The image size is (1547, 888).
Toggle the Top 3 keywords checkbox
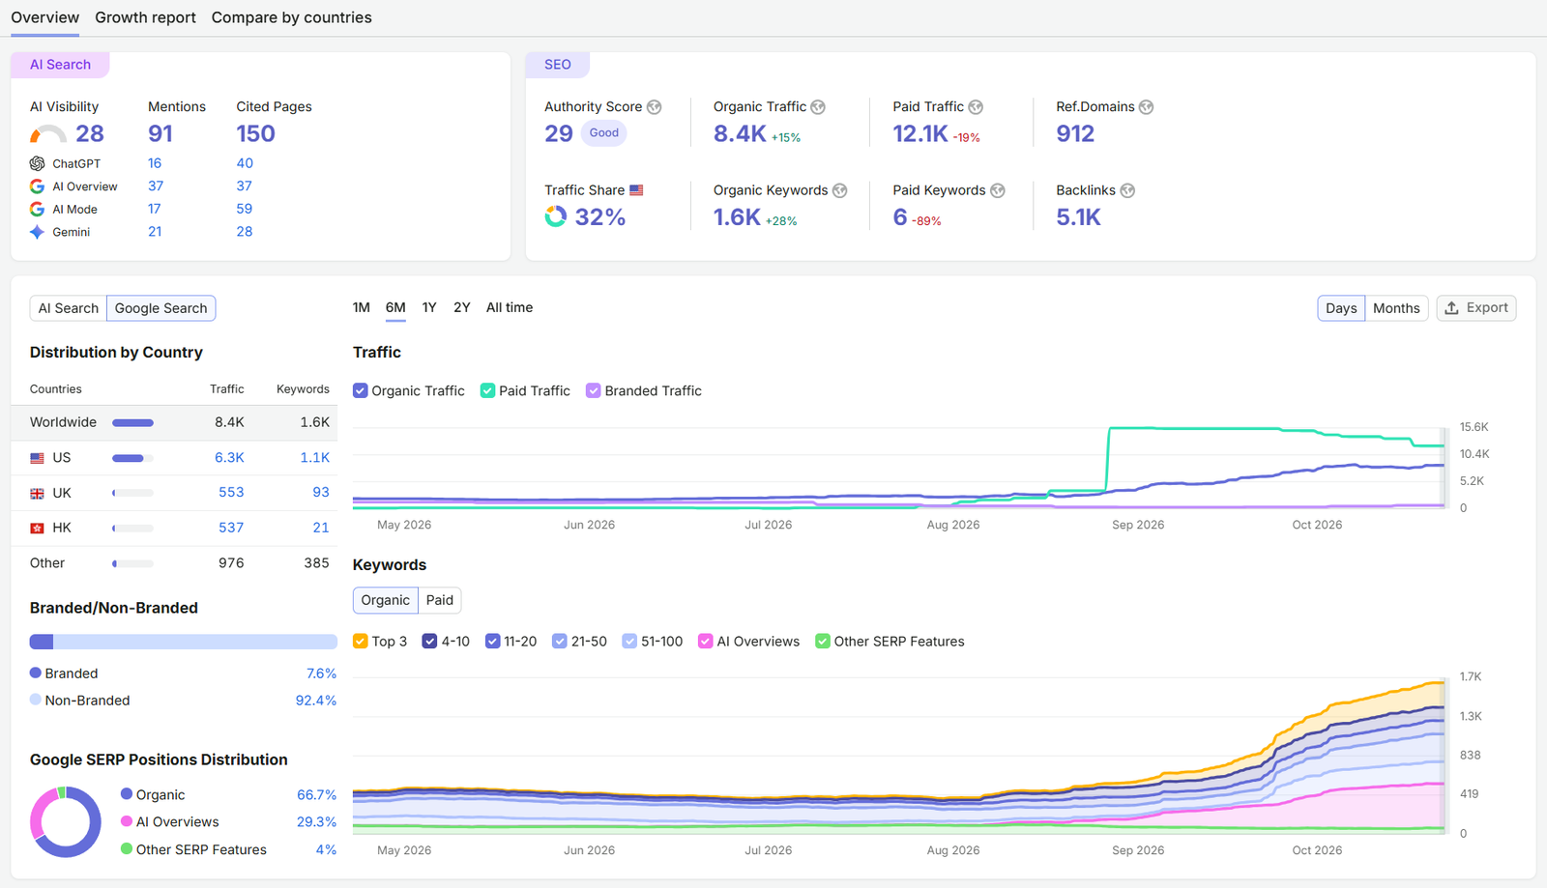360,641
